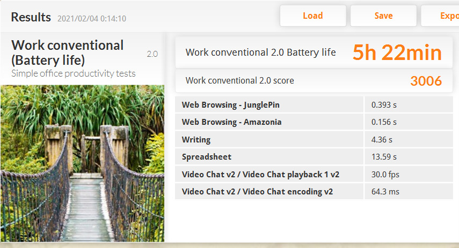Click the 0.156 s value
Screen dimensions: 459x248
(384, 122)
